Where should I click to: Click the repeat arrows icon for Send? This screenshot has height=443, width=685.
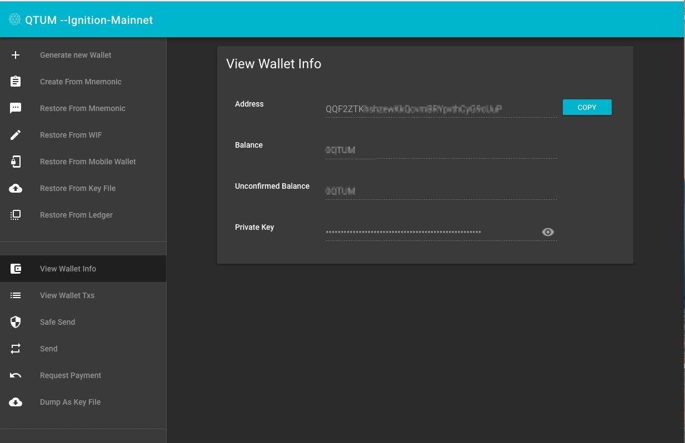pos(16,349)
